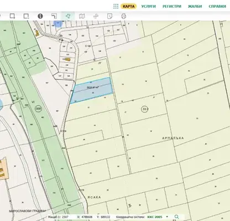Select the solid rectangle selection tool
This screenshot has height=221, width=230.
pyautogui.click(x=12, y=16)
